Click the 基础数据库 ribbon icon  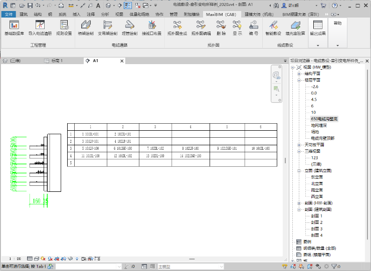click(x=14, y=25)
